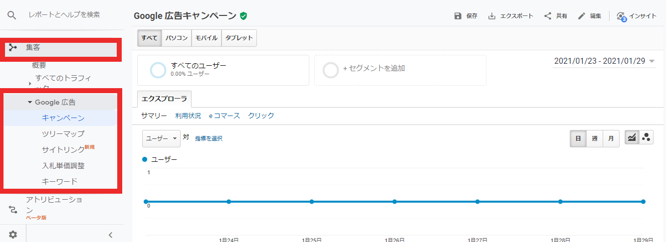This screenshot has width=666, height=242.
Task: Open キーワード report in sidebar
Action: [59, 181]
